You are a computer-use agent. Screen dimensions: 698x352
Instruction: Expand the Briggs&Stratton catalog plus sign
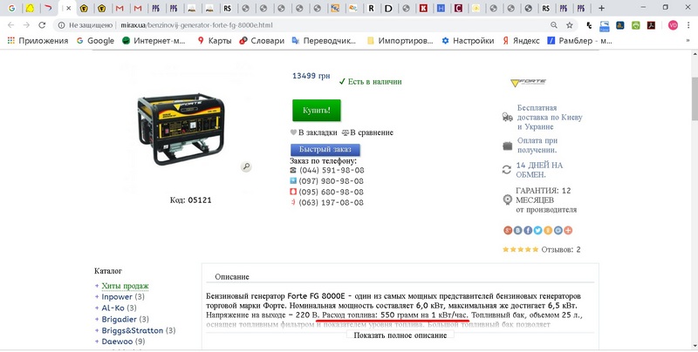97,331
